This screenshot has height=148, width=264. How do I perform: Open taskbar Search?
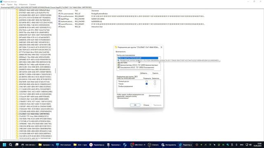click(x=10, y=145)
